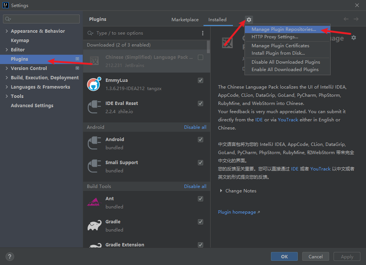Image resolution: width=366 pixels, height=265 pixels.
Task: Navigate forward with the right arrow
Action: (x=356, y=19)
